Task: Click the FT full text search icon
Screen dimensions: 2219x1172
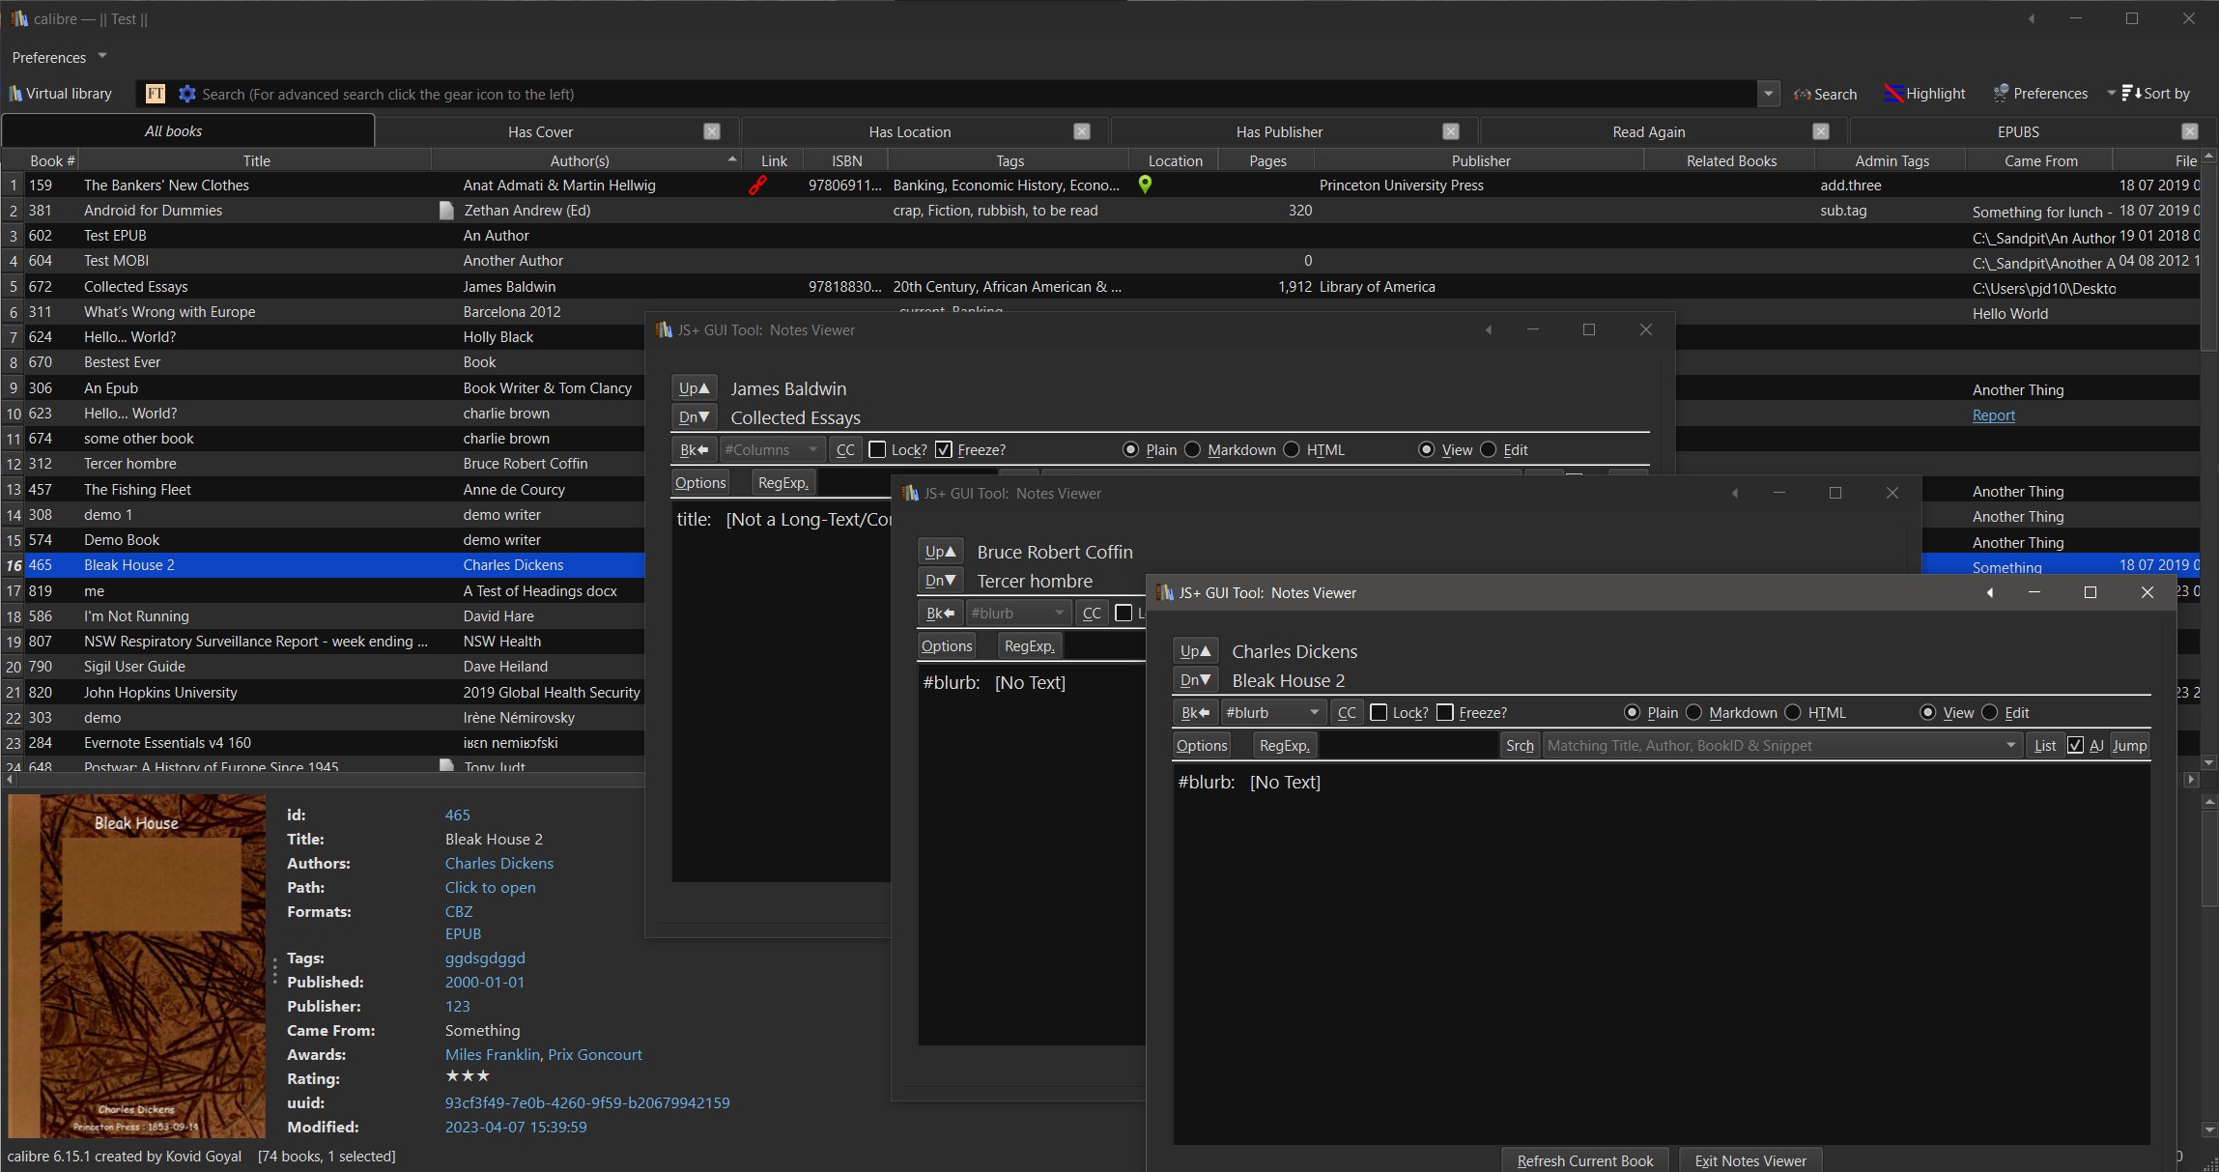Action: pos(156,94)
